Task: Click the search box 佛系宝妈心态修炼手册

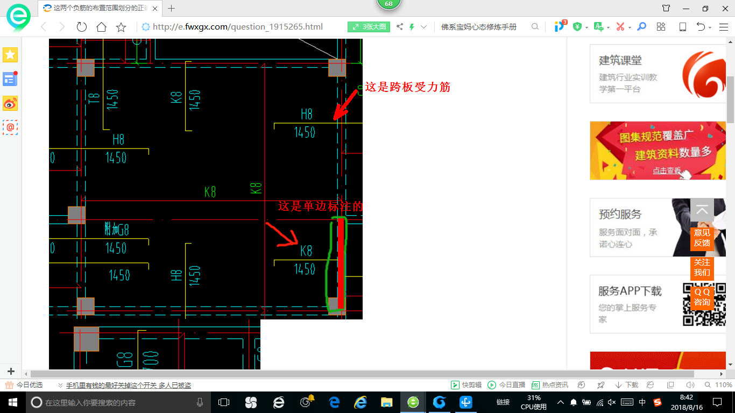Action: point(479,26)
